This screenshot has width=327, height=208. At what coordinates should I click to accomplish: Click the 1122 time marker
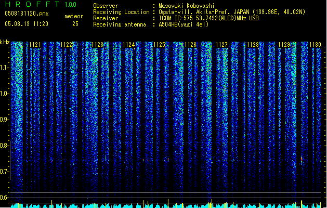pos(66,45)
